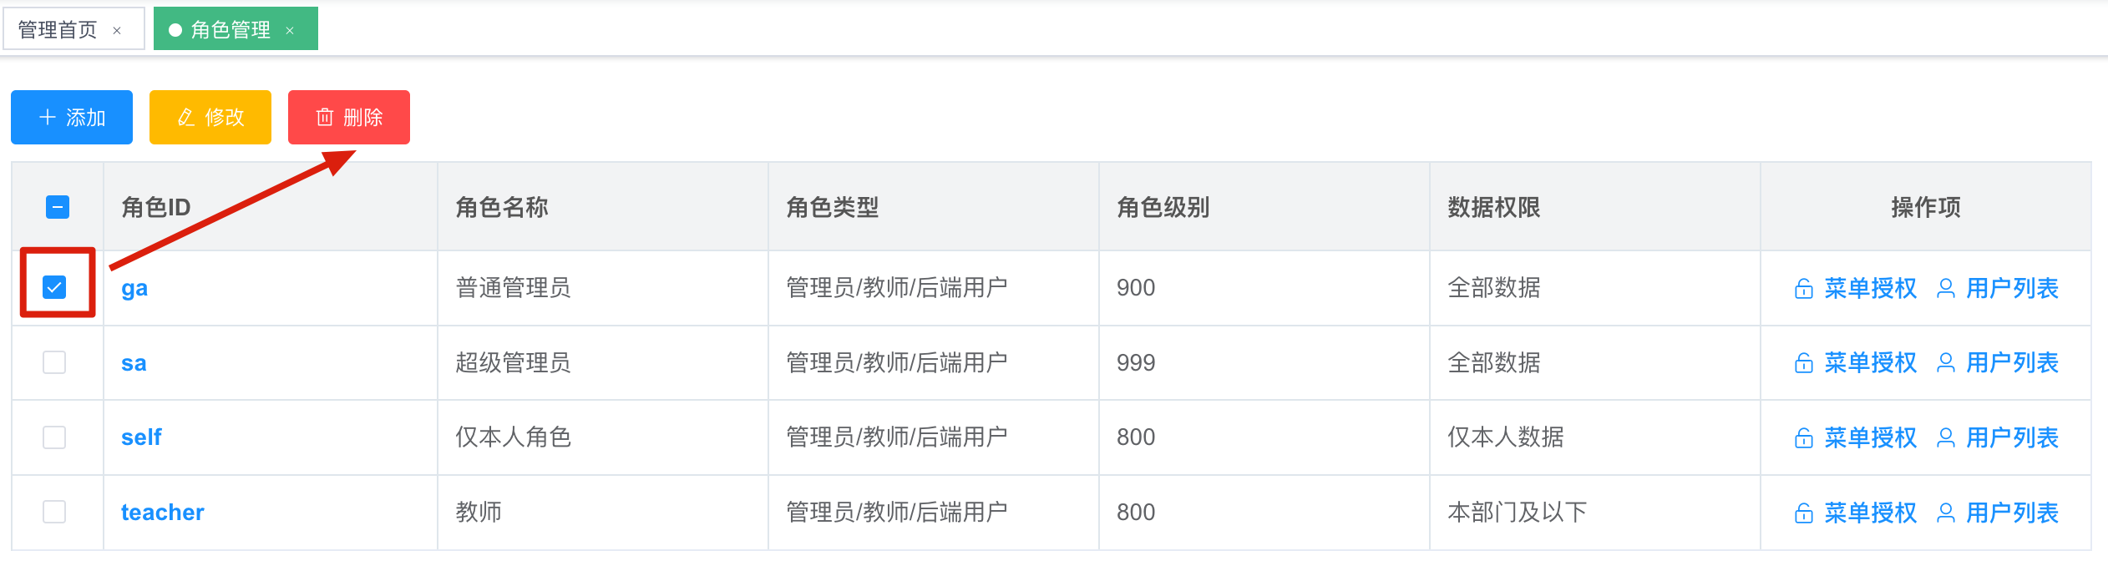2108x566 pixels.
Task: Click the user icon in the self row
Action: tap(1945, 438)
